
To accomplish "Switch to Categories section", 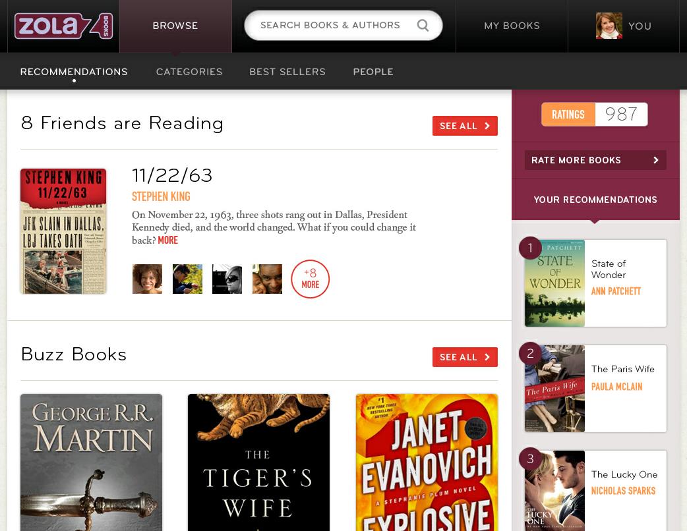I will coord(189,72).
